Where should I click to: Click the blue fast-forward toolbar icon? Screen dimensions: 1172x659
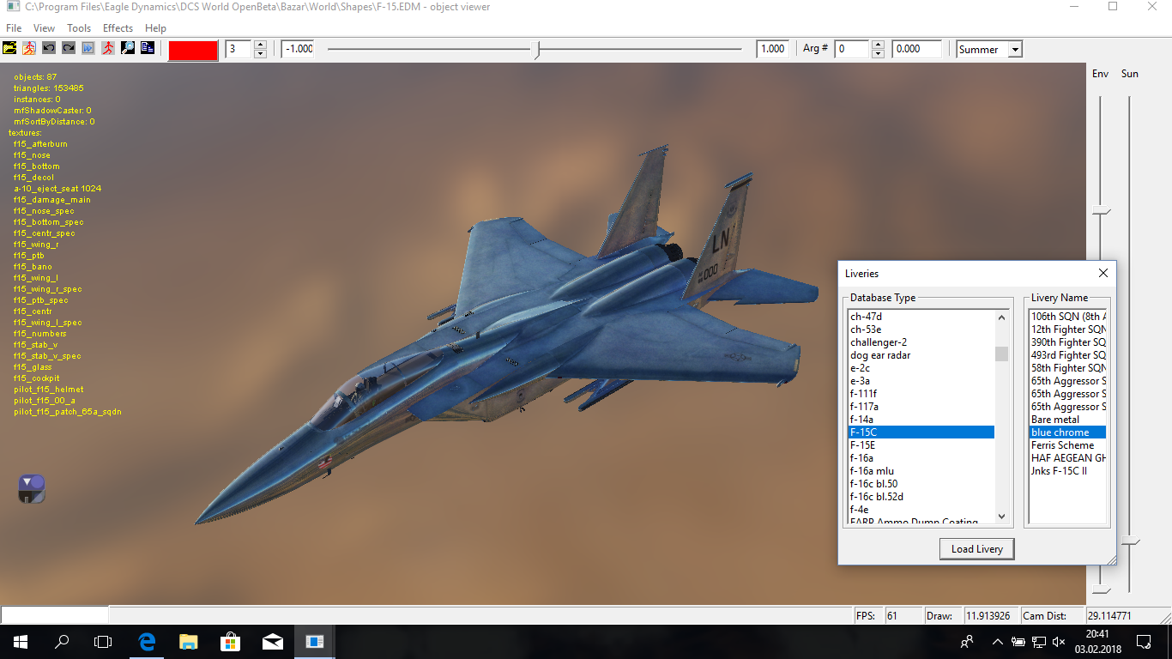(88, 48)
